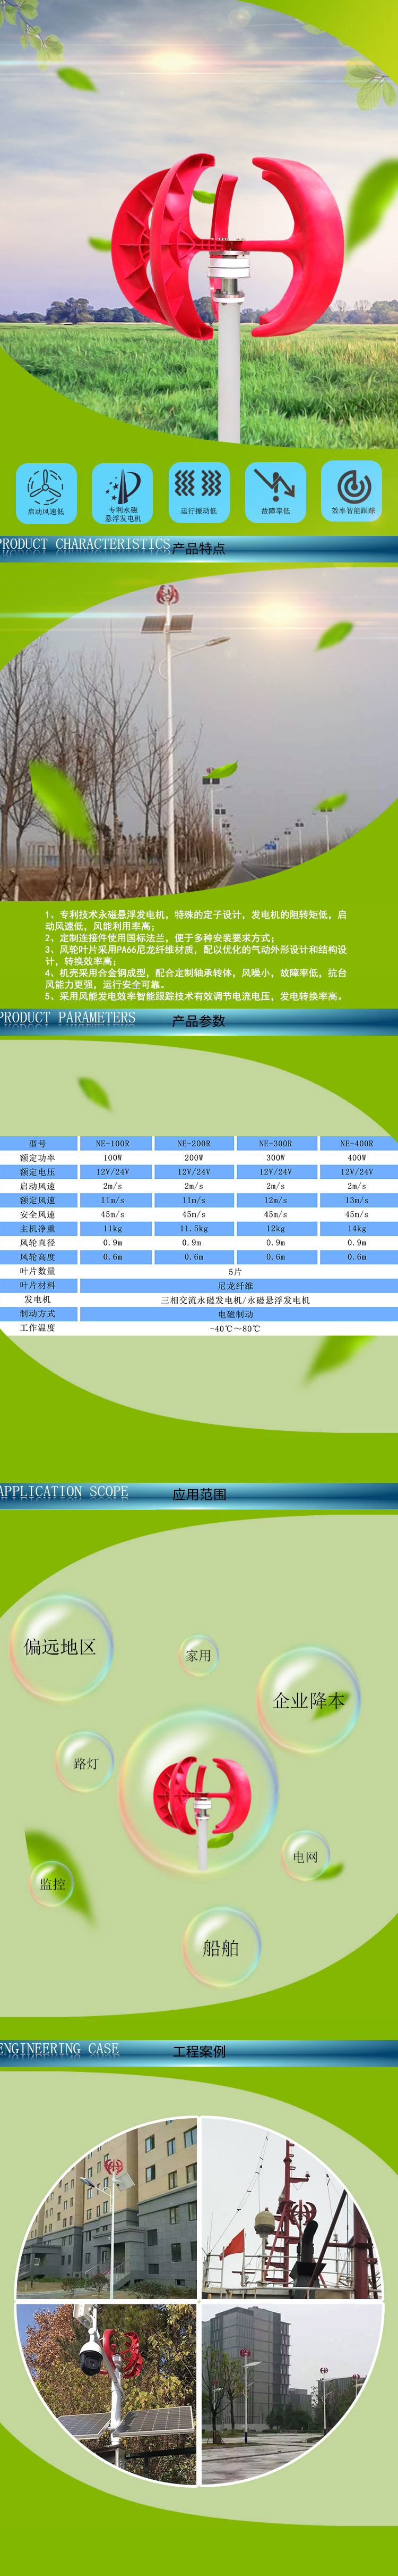The image size is (398, 2576).
Task: Click the 家用 bubble
Action: click(x=198, y=1655)
